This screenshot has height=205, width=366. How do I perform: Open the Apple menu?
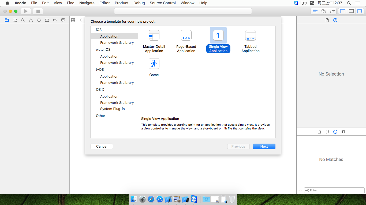[x=7, y=3]
